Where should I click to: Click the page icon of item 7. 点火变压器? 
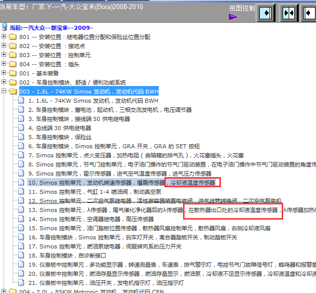[21, 155]
